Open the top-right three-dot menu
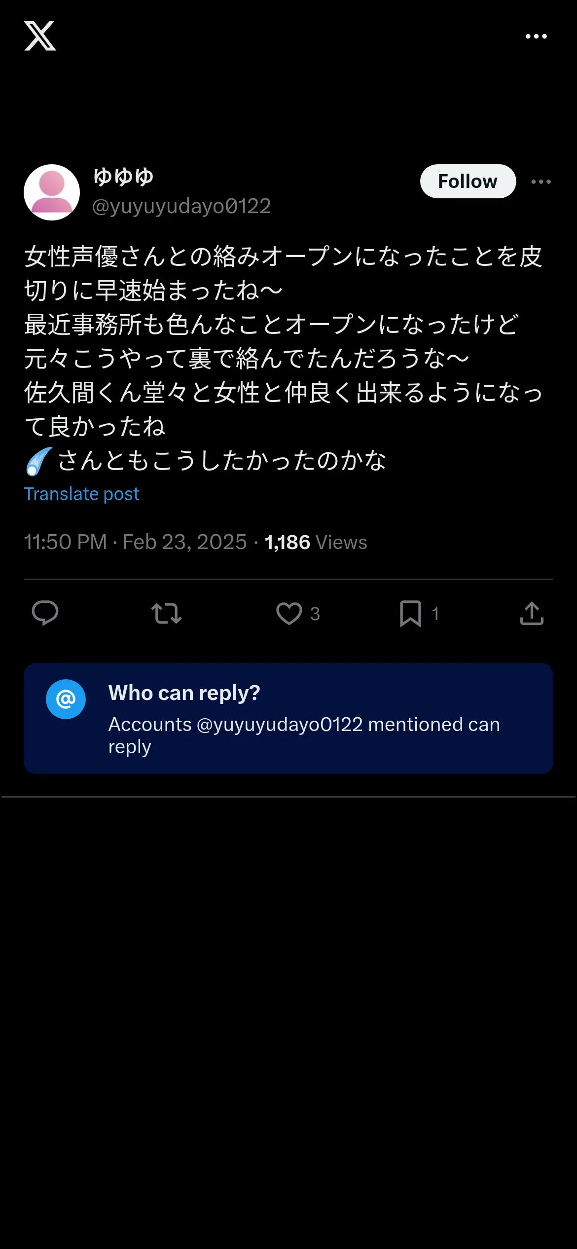The width and height of the screenshot is (577, 1249). click(536, 37)
